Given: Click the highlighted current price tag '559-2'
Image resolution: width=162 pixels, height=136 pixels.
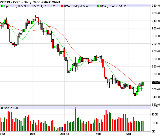Looking at the screenshot, I should click(x=156, y=82).
